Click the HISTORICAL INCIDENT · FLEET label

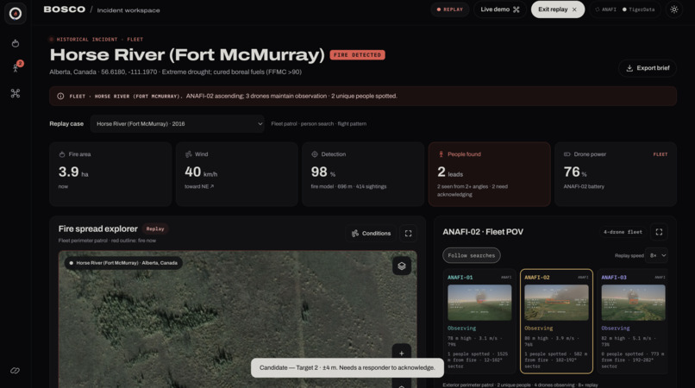pyautogui.click(x=100, y=40)
